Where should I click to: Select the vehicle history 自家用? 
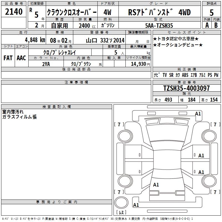point(59,26)
